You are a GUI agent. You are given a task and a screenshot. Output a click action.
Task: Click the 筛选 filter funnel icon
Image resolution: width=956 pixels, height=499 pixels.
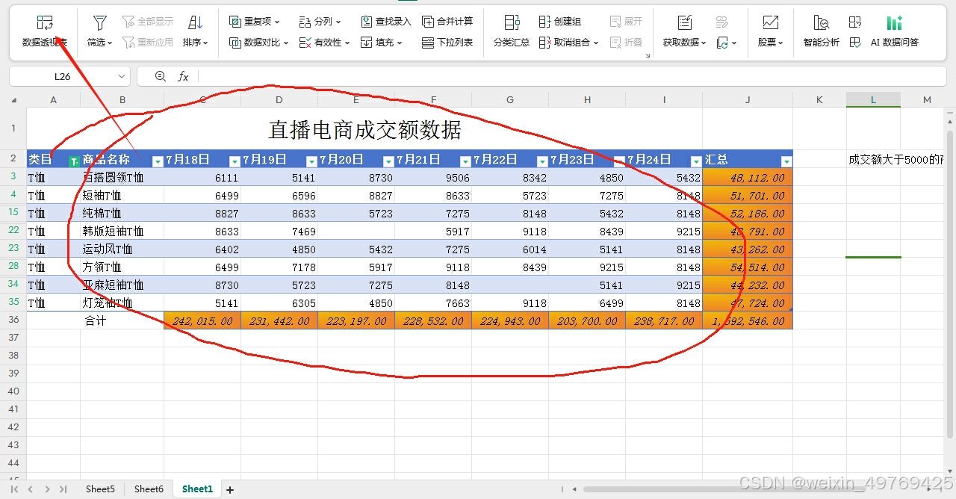(99, 22)
